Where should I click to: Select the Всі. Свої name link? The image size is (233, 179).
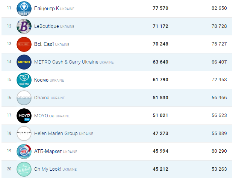(x=44, y=44)
